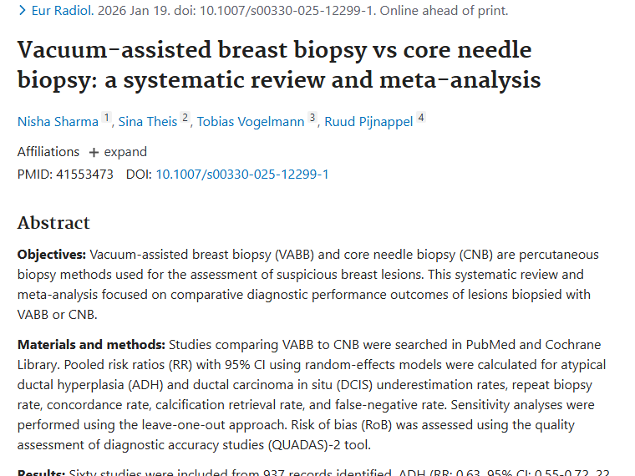Open the DOI link below the authors

(x=241, y=175)
